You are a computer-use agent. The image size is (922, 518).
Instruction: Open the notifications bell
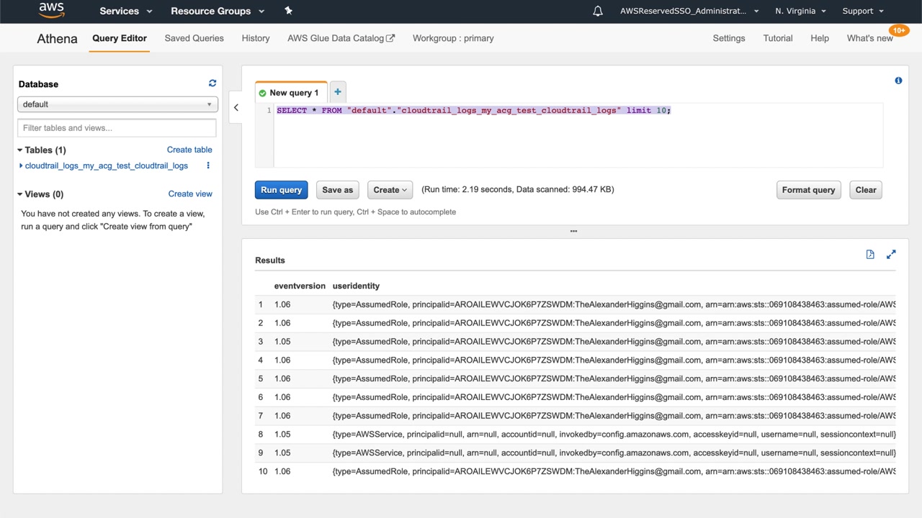click(x=597, y=11)
